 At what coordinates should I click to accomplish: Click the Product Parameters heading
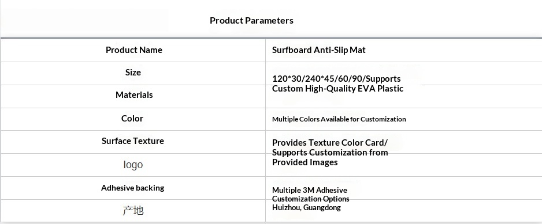pos(251,21)
